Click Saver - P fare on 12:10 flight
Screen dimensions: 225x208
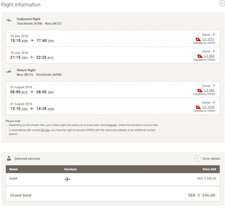coord(208,103)
